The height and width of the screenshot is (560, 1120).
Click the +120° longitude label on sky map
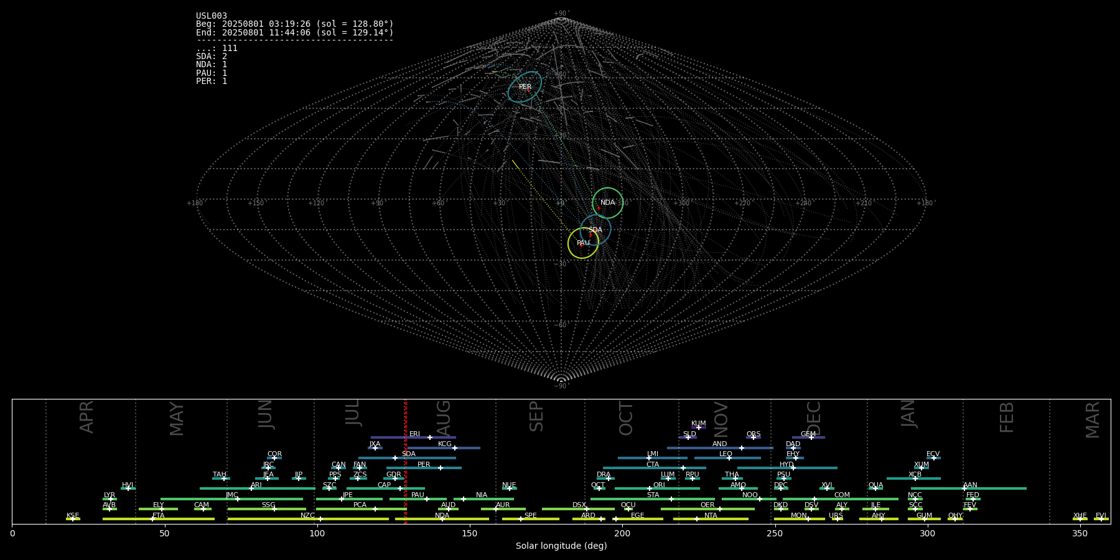317,203
